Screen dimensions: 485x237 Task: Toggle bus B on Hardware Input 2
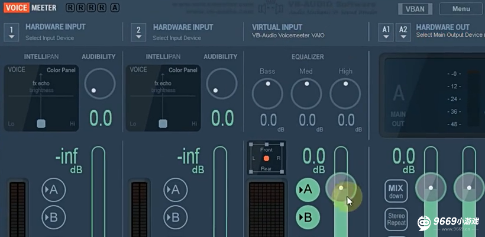(176, 217)
